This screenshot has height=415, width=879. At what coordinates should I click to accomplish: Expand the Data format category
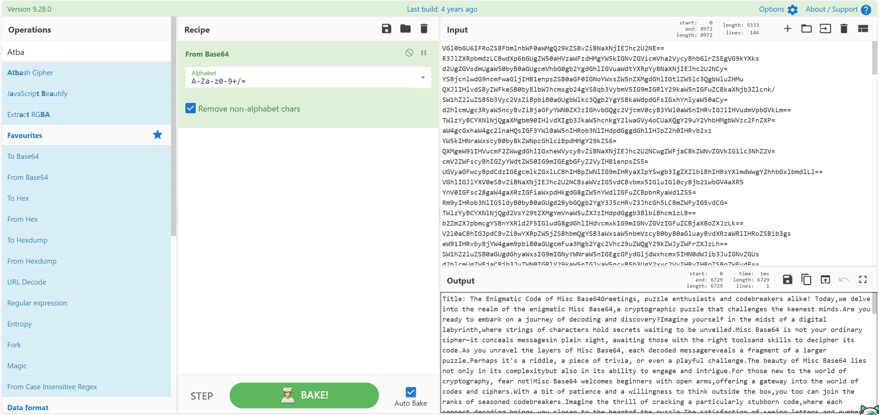28,407
